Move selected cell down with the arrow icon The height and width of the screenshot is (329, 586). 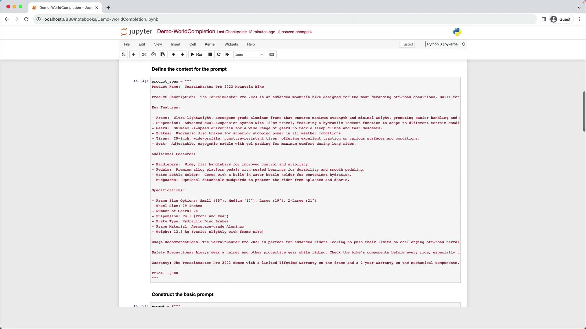point(182,55)
